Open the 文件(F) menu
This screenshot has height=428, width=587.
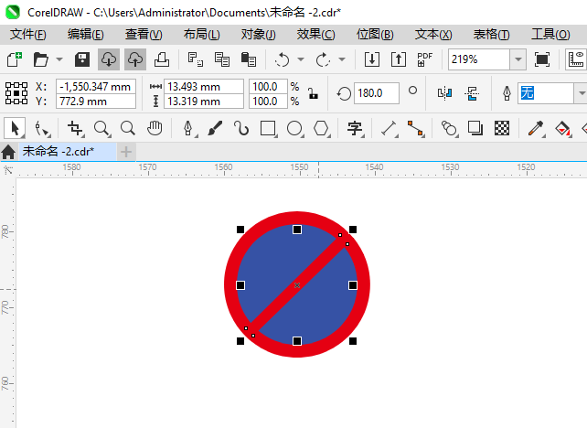pyautogui.click(x=28, y=35)
